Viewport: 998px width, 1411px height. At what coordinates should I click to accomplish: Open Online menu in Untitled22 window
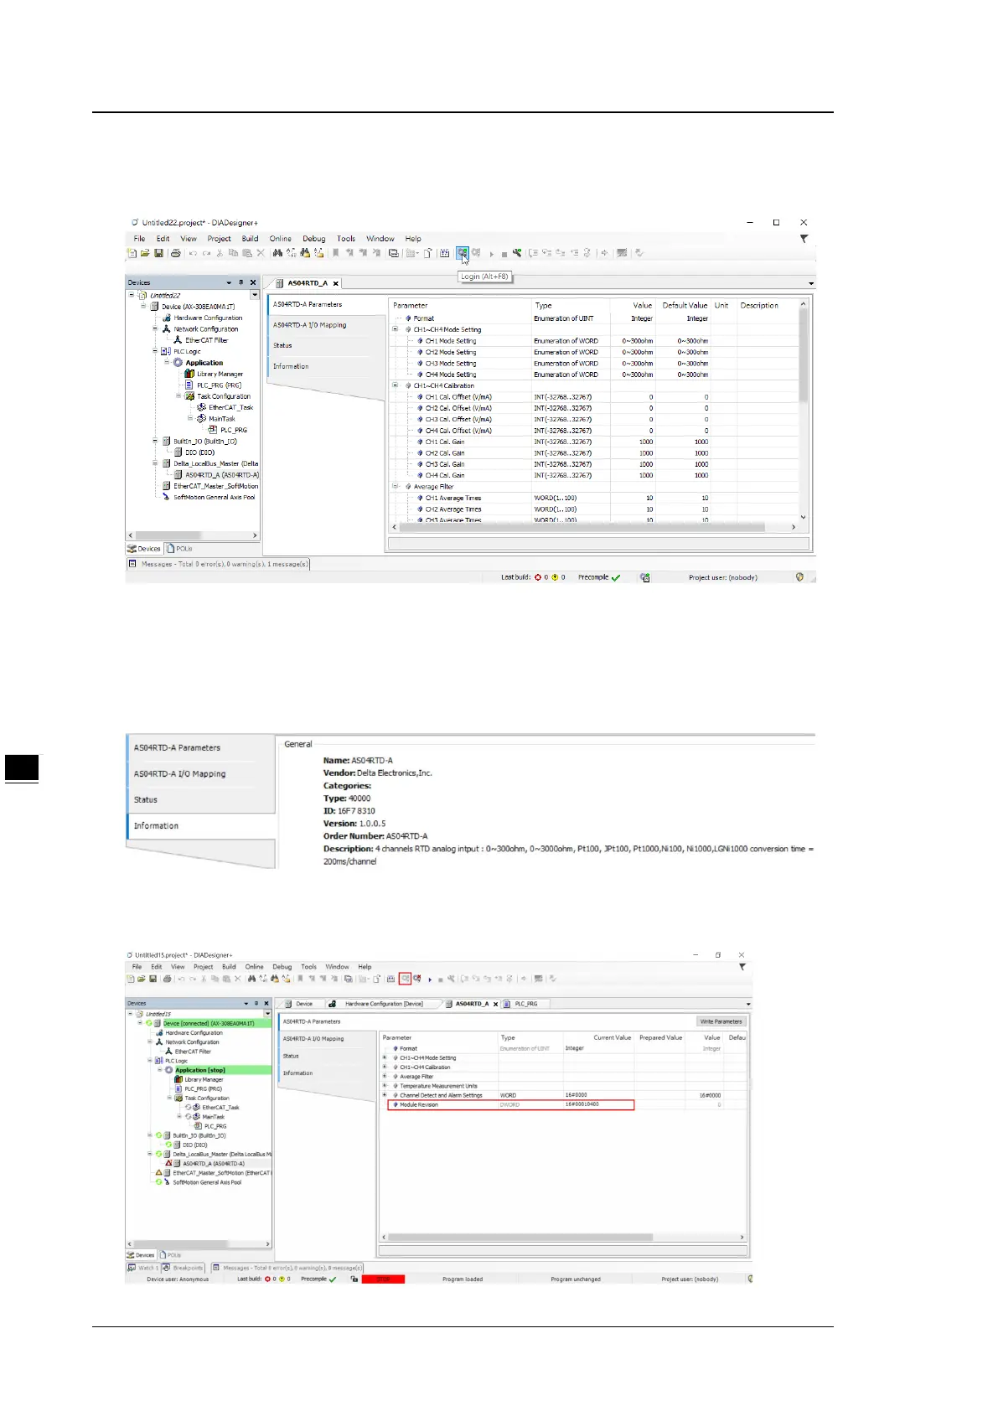pos(280,239)
